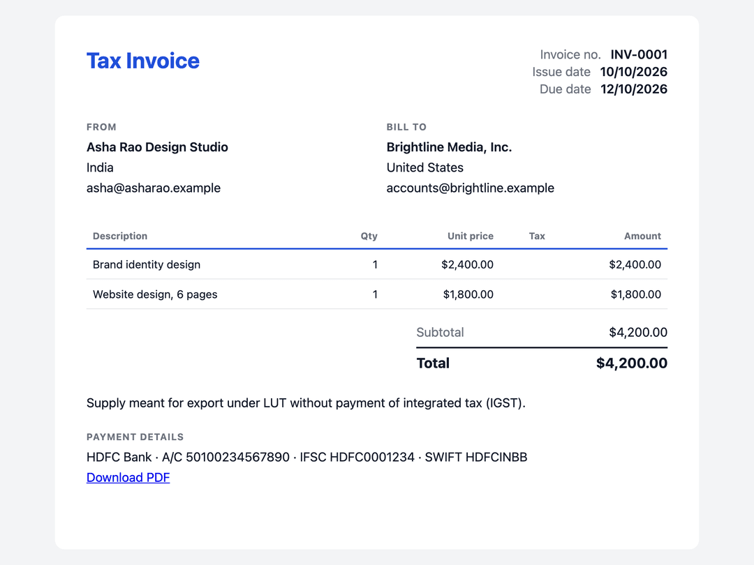Click the United States country text

(425, 167)
